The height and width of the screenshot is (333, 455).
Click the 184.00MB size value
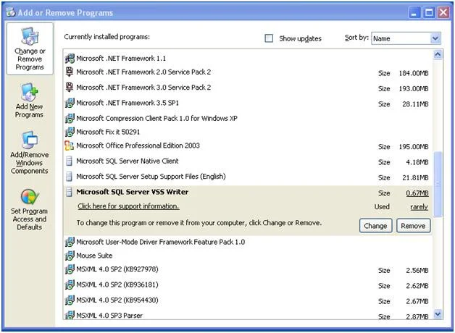pyautogui.click(x=414, y=73)
